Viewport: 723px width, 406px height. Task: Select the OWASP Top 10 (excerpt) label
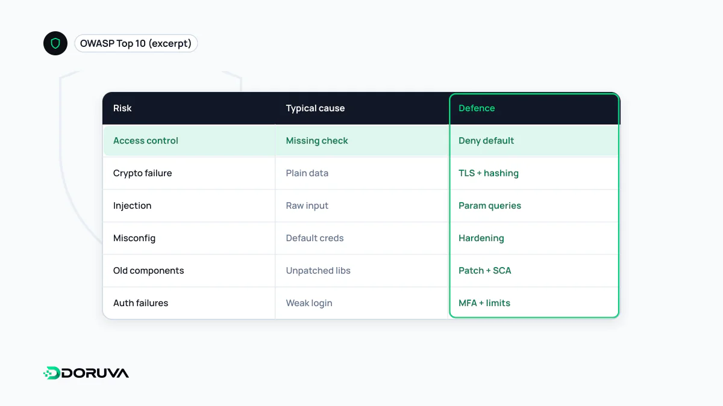[136, 43]
